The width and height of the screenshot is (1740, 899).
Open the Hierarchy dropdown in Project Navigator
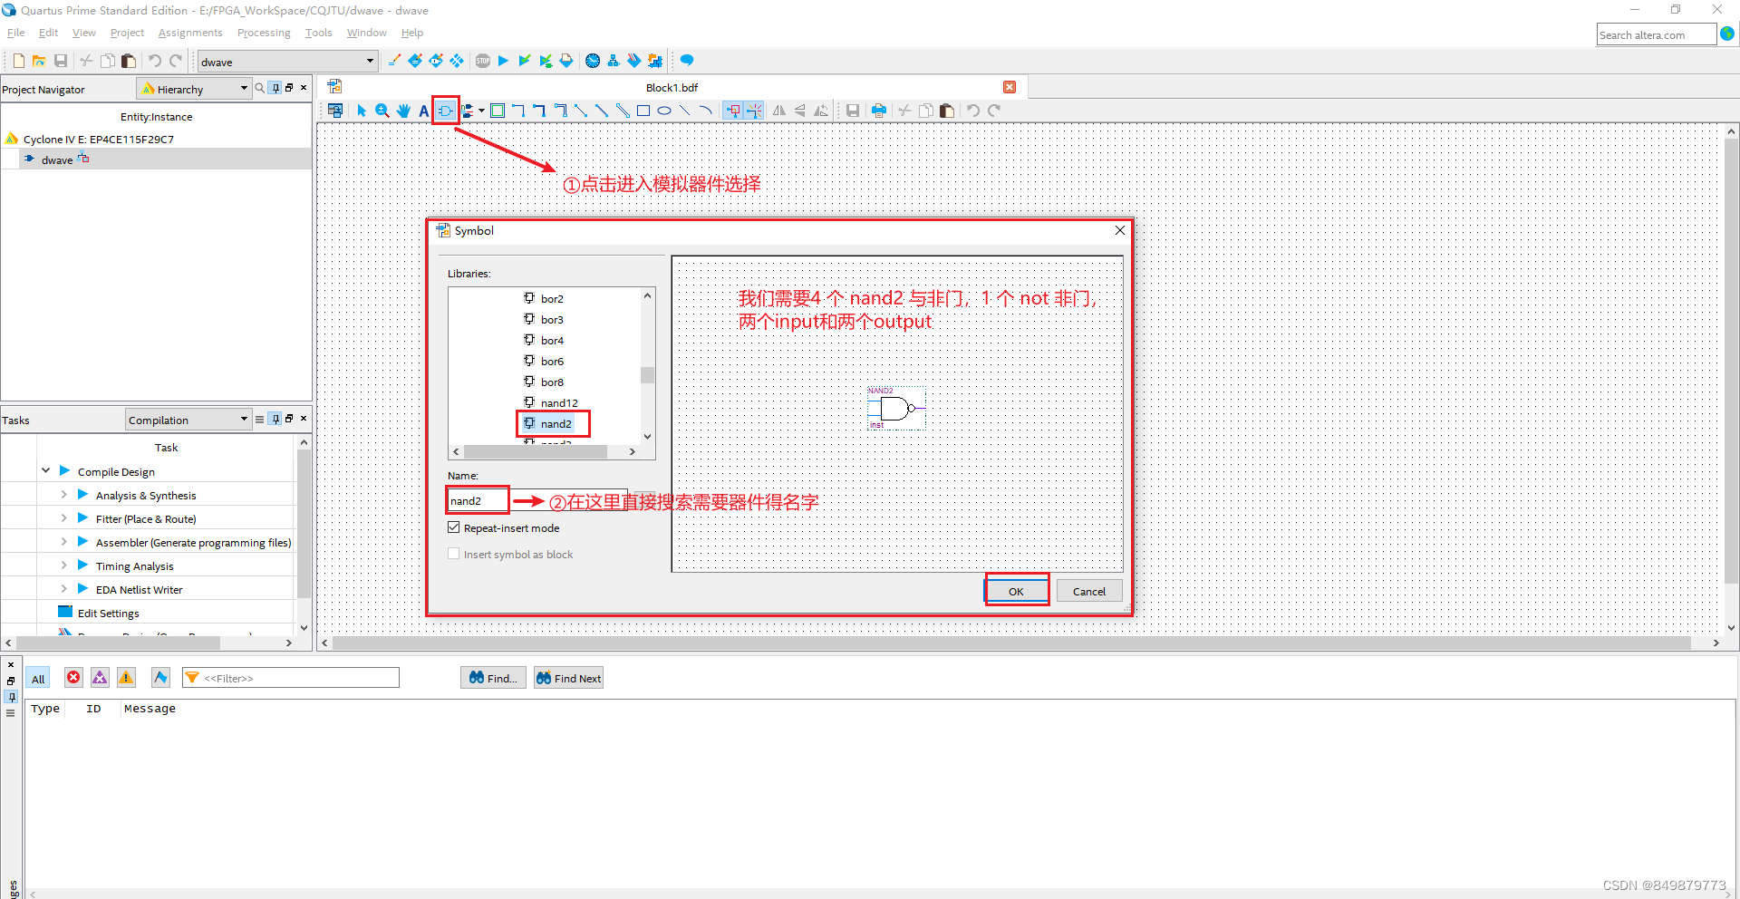point(194,89)
